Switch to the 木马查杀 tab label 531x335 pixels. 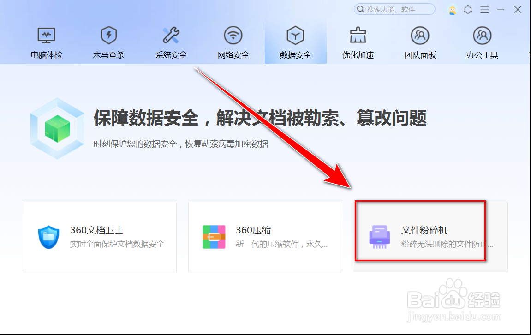coord(109,55)
